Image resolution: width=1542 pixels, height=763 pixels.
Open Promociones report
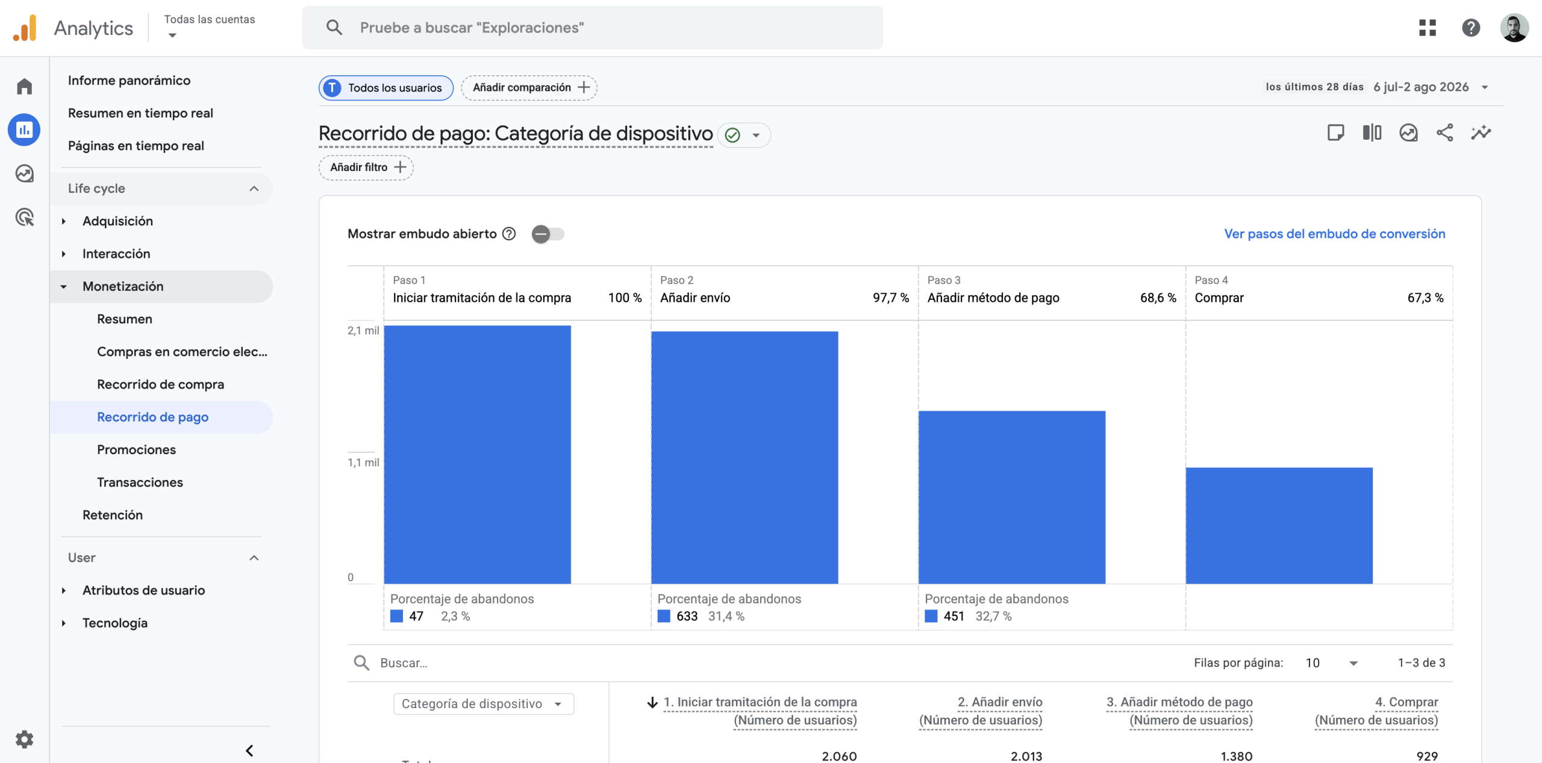(136, 450)
